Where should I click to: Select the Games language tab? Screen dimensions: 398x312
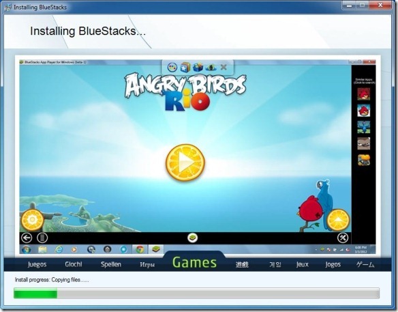point(194,262)
